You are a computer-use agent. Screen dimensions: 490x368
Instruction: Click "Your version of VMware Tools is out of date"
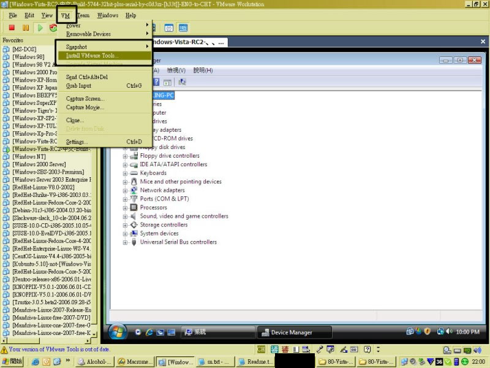pos(59,349)
